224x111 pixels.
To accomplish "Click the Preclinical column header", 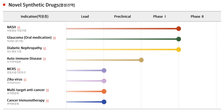I will (x=122, y=16).
